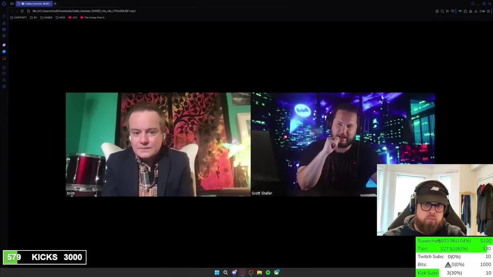Open the downloads toolbar icon
Viewport: 493px width, 277px height.
tap(476, 11)
